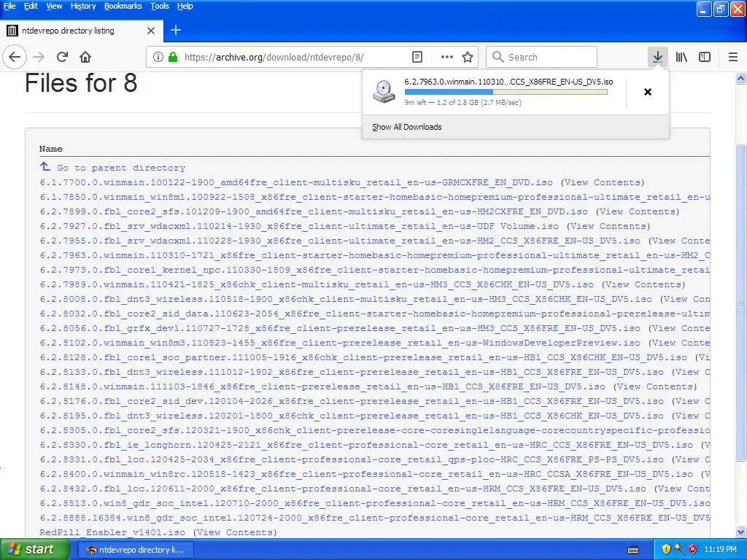
Task: Click the downloading 6.2.7963.0.winmain file name
Action: 508,82
